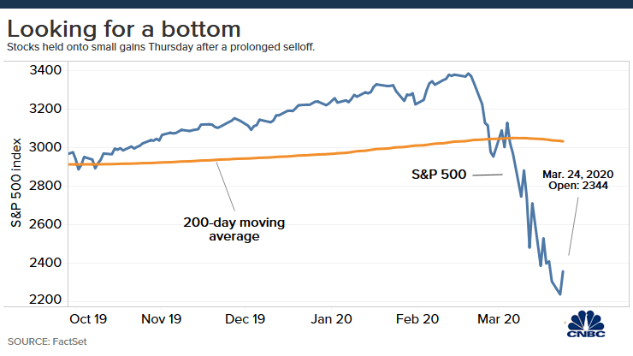Click the 2200 y-axis value

[x=45, y=300]
